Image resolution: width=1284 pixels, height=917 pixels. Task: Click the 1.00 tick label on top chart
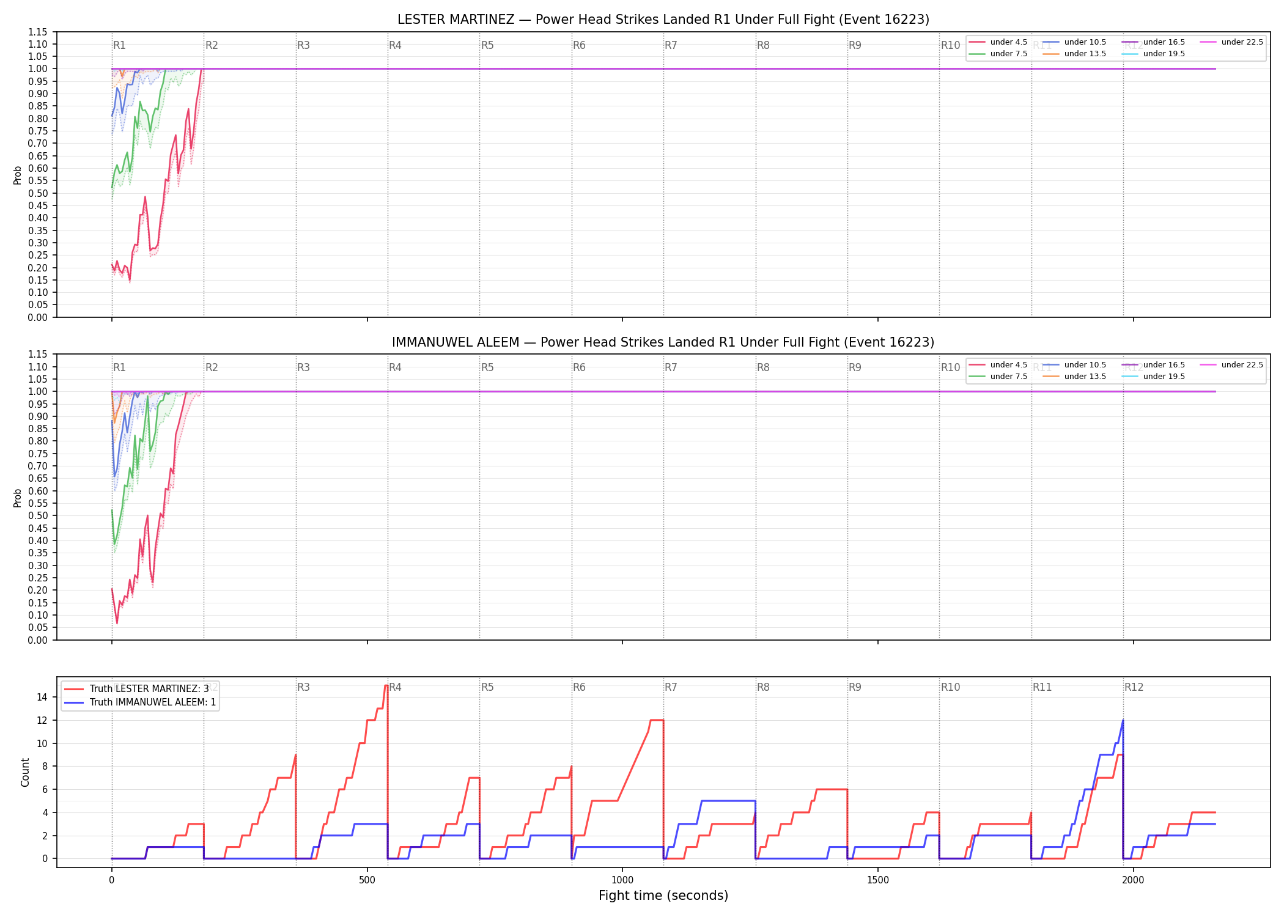coord(37,69)
